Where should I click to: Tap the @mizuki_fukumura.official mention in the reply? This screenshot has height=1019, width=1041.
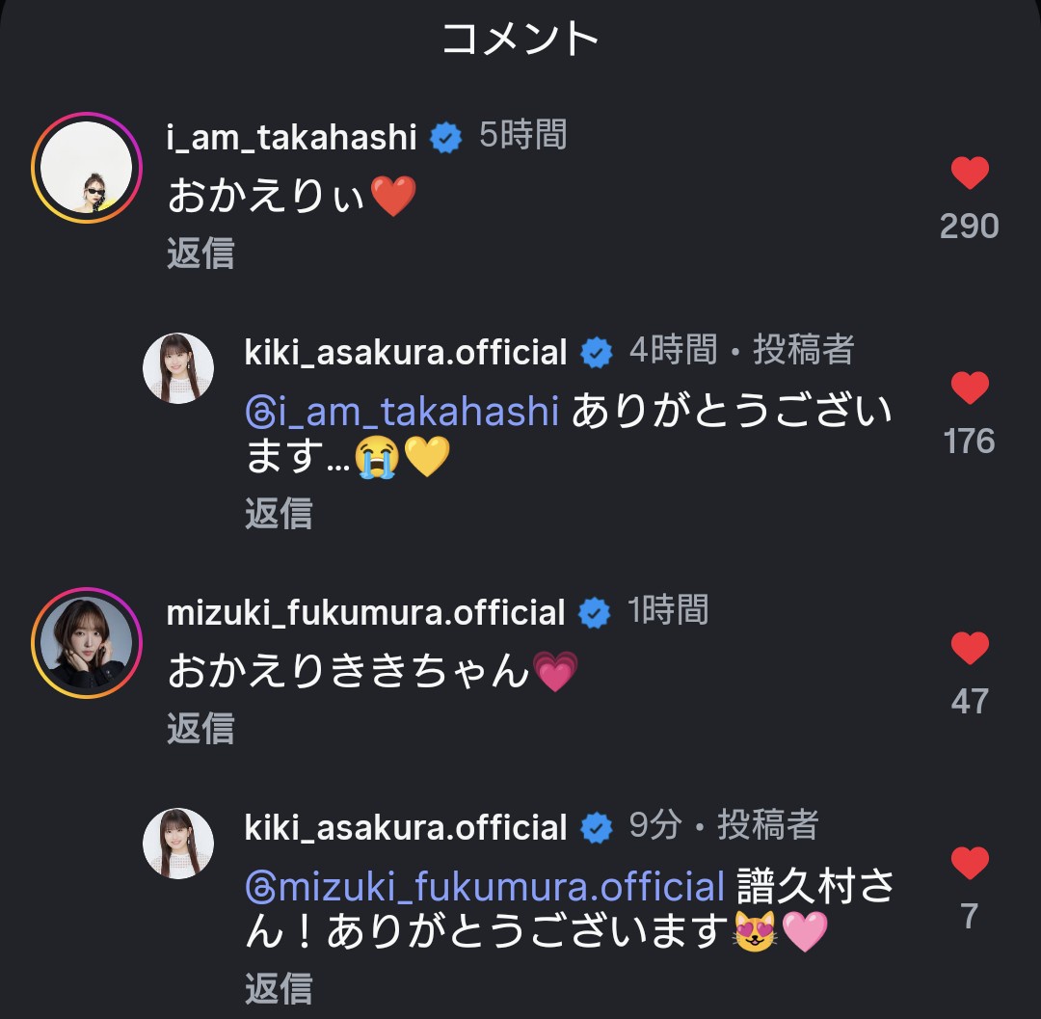484,887
